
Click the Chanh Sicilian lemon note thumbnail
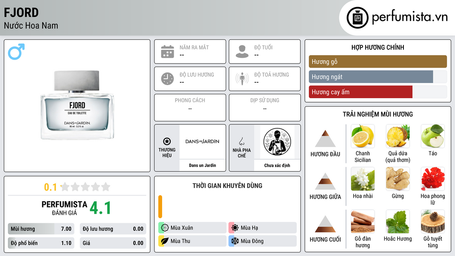(363, 136)
